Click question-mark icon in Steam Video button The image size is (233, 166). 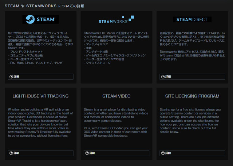click(x=87, y=153)
